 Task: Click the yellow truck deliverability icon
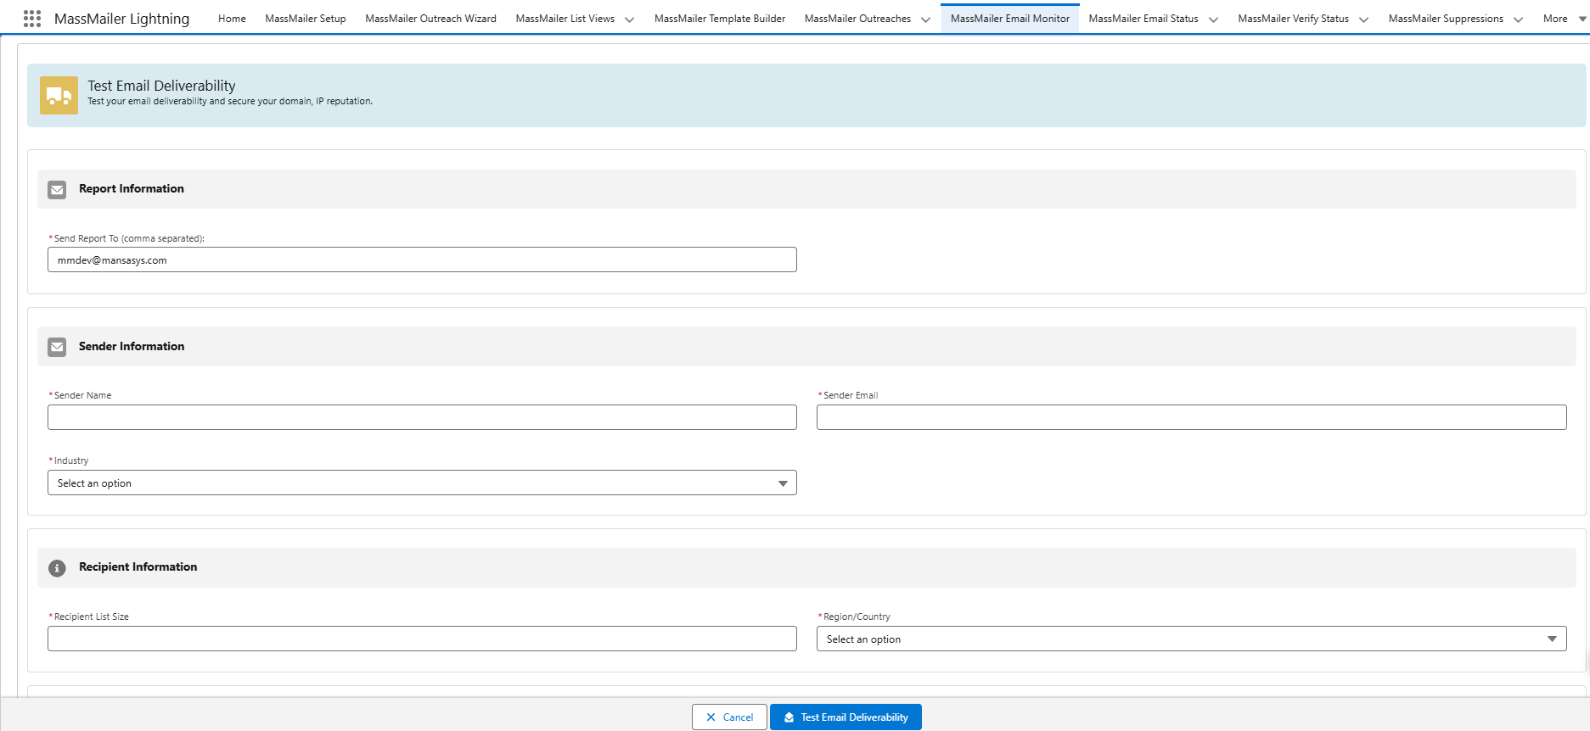[x=59, y=96]
